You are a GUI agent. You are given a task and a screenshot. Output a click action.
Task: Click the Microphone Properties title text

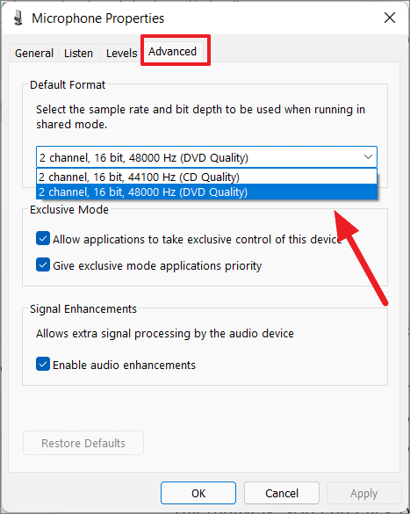pos(98,18)
